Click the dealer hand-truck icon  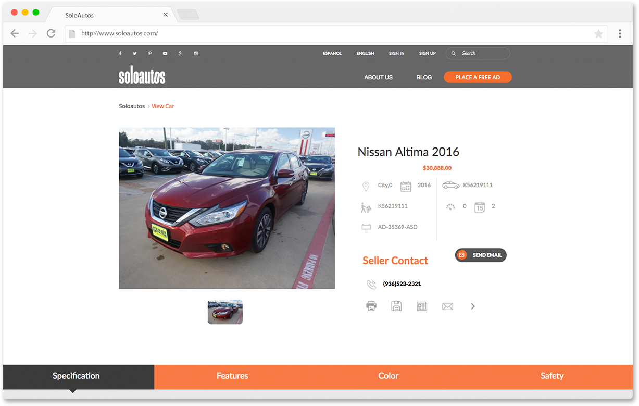point(366,207)
